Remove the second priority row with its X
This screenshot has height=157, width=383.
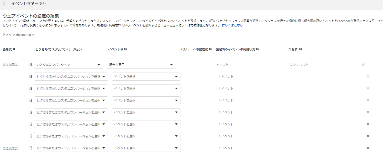[368, 77]
